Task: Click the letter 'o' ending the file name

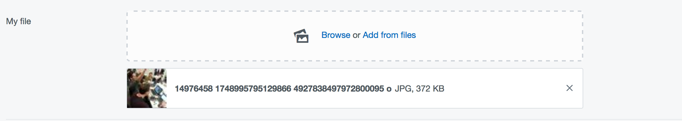Action: pos(389,89)
